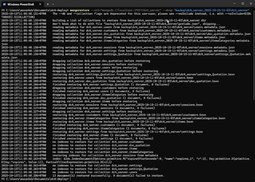Click the PowerShell icon in the tab

[4, 4]
